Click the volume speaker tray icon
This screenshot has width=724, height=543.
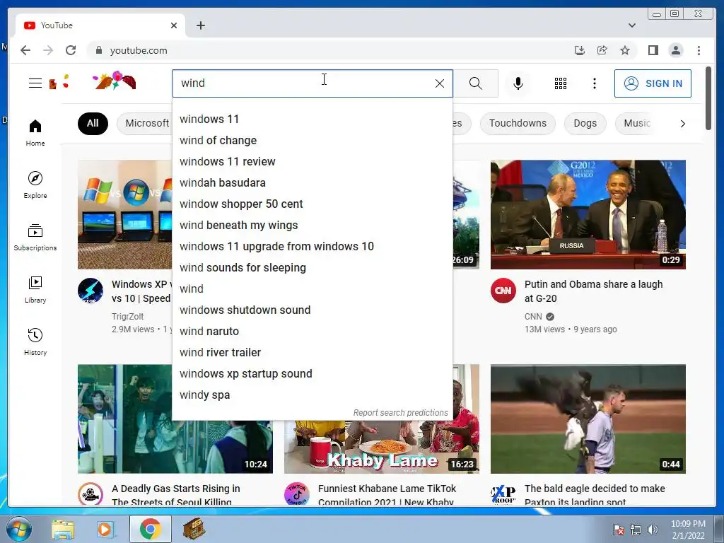click(x=653, y=530)
